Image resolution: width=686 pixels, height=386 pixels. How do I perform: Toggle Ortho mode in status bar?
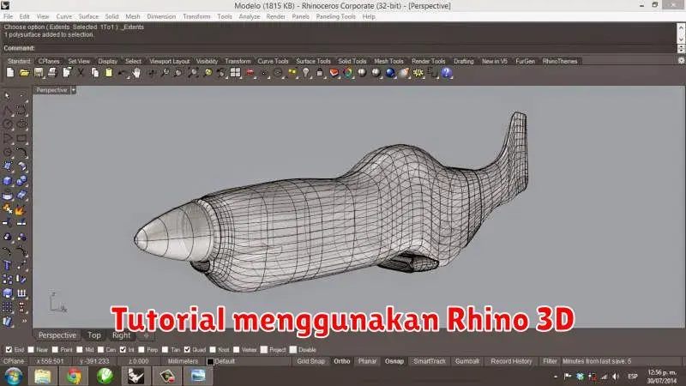pyautogui.click(x=342, y=361)
